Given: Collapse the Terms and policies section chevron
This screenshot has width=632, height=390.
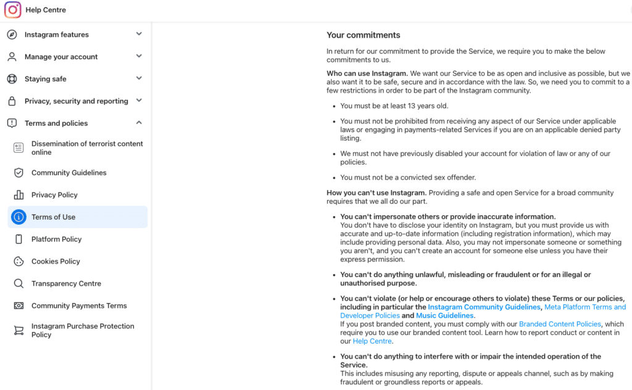Looking at the screenshot, I should click(x=139, y=123).
